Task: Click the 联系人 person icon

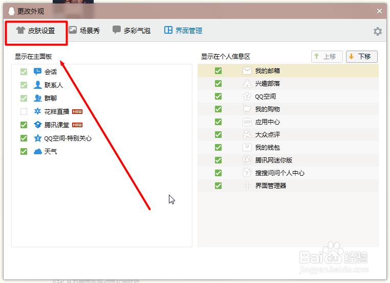Action: pyautogui.click(x=37, y=85)
